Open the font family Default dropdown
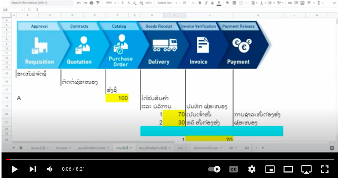Image resolution: width=338 pixels, height=179 pixels. pos(167,3)
